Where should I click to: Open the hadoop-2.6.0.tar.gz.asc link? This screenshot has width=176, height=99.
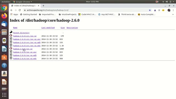pos(25,52)
